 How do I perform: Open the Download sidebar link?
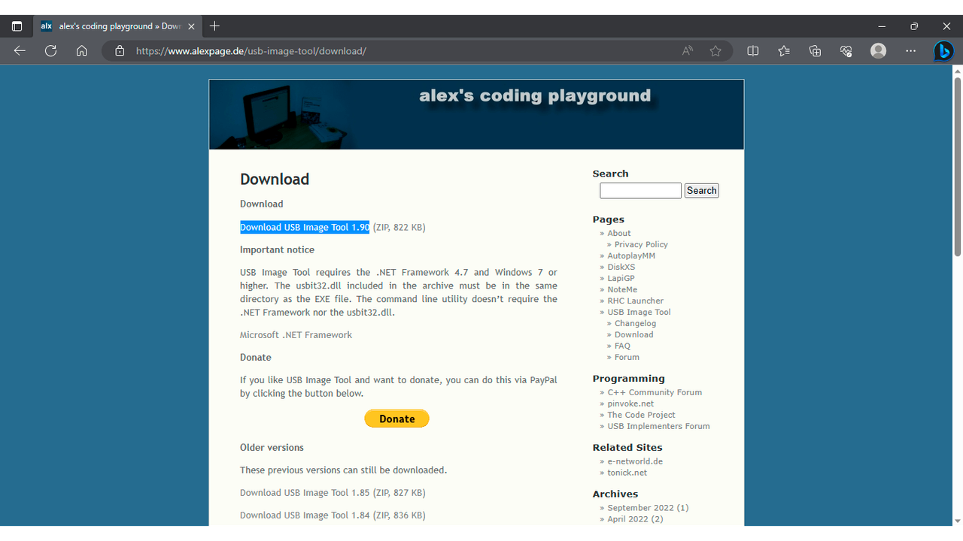click(x=633, y=335)
